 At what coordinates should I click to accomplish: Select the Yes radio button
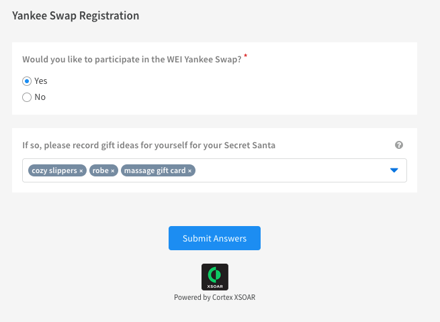[27, 81]
